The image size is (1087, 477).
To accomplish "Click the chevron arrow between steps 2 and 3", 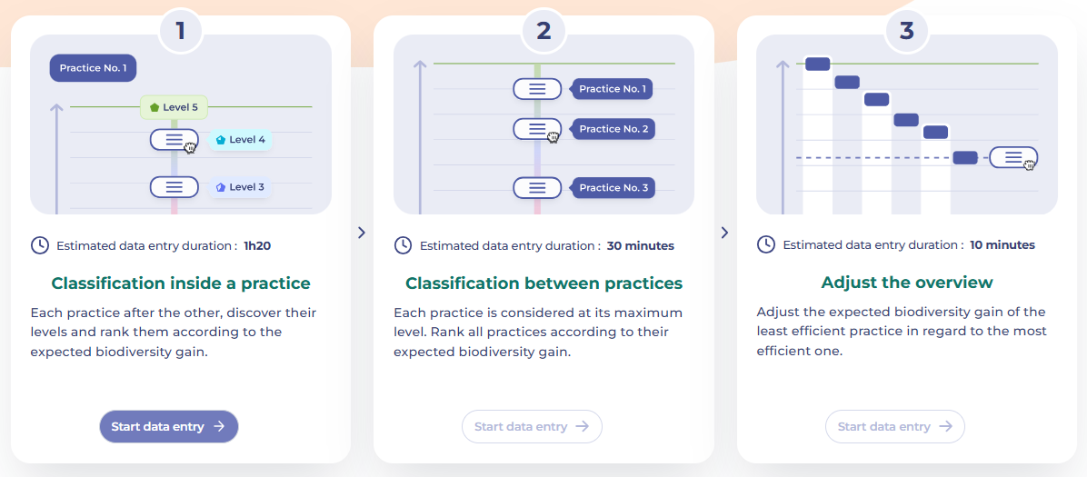I will click(x=724, y=233).
